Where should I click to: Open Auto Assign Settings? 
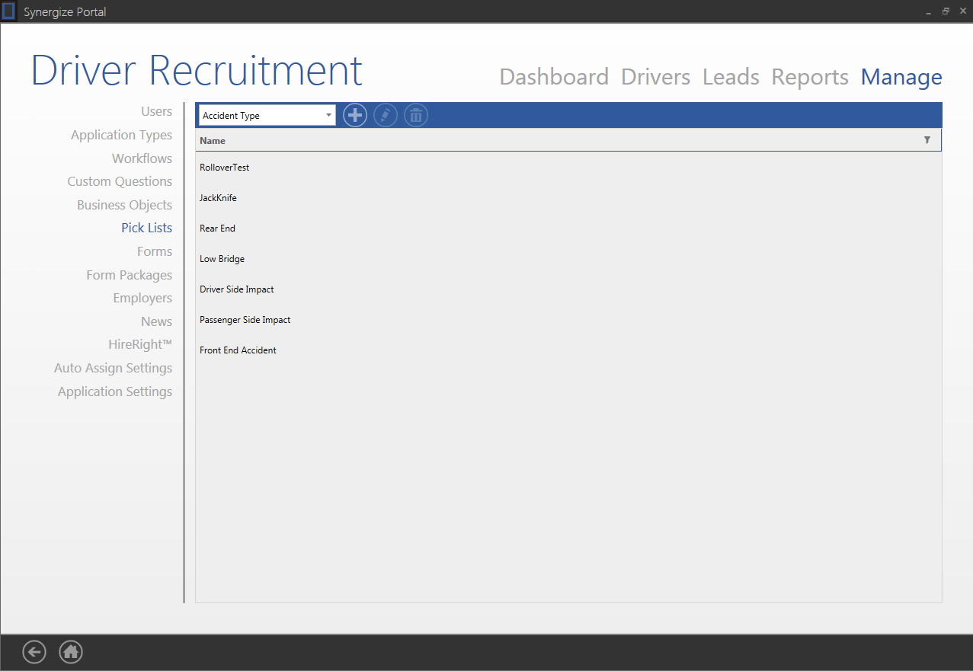tap(113, 368)
